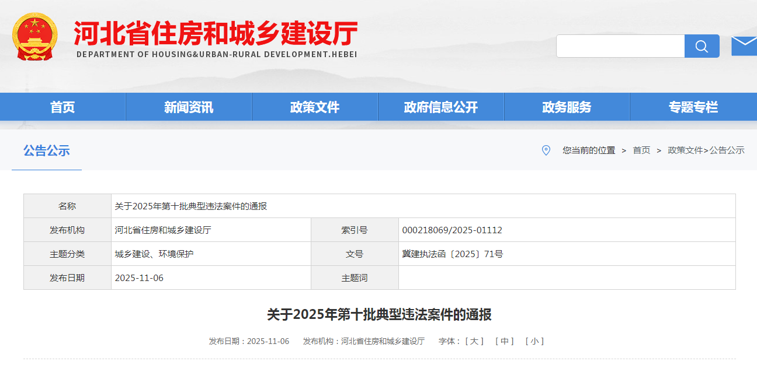Open the 新闻资讯 navigation menu
The height and width of the screenshot is (365, 757).
click(189, 107)
